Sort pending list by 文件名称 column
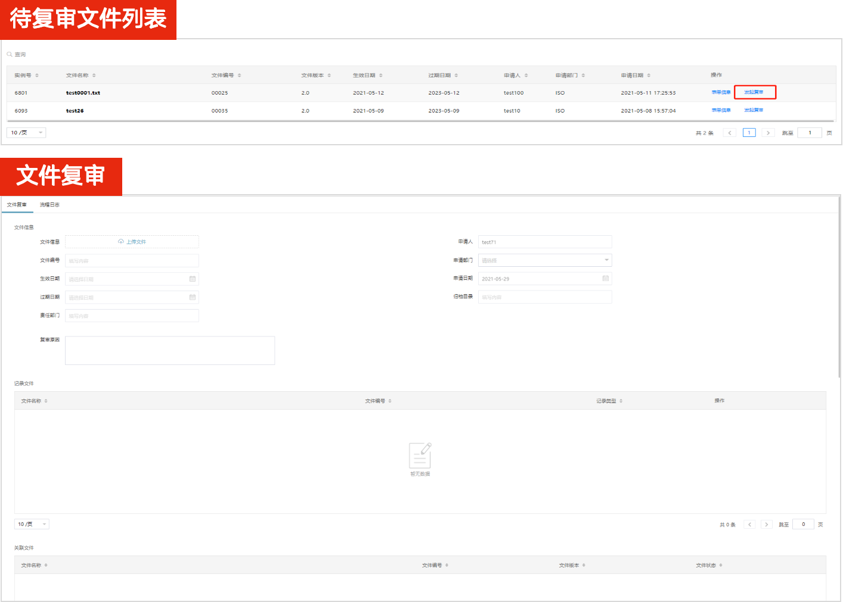Image resolution: width=843 pixels, height=602 pixels. coord(94,76)
